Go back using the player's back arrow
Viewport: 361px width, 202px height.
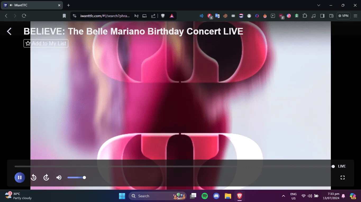pos(9,31)
